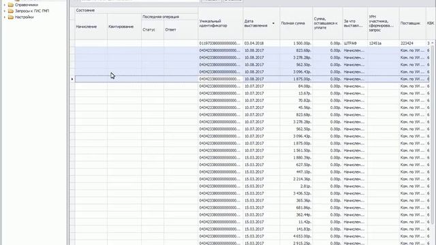Select the row with amount 70.82р.
The height and width of the screenshot is (245, 436).
click(253, 101)
